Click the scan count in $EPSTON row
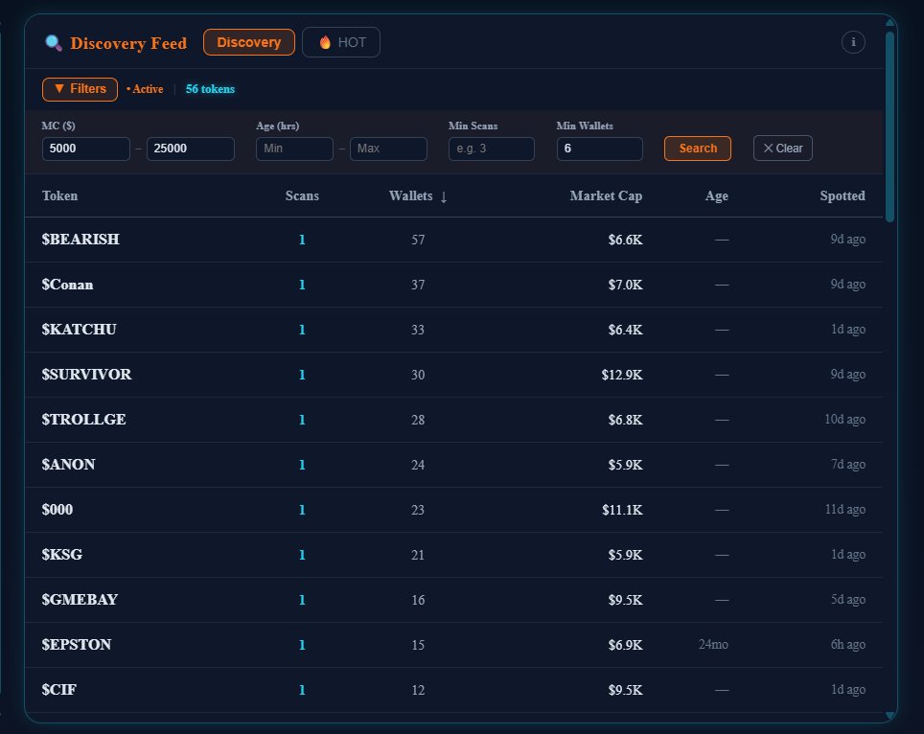The image size is (924, 734). (x=302, y=645)
